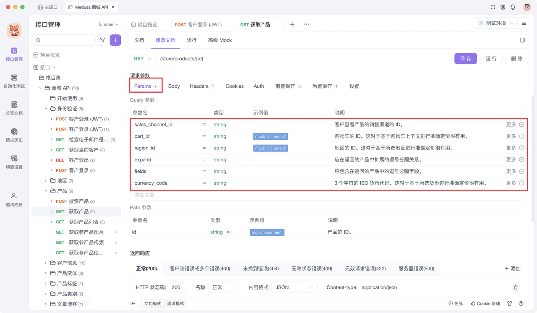Select the 未找到错误(404) response tab

(261, 269)
